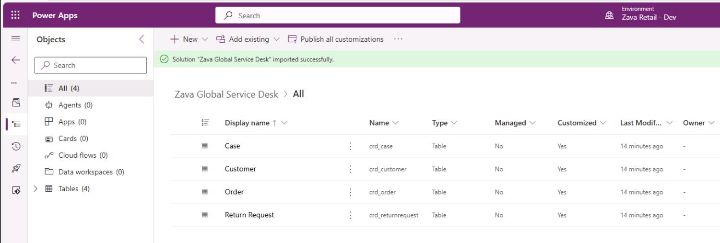
Task: Open the Case row's three-dot menu
Action: click(350, 146)
